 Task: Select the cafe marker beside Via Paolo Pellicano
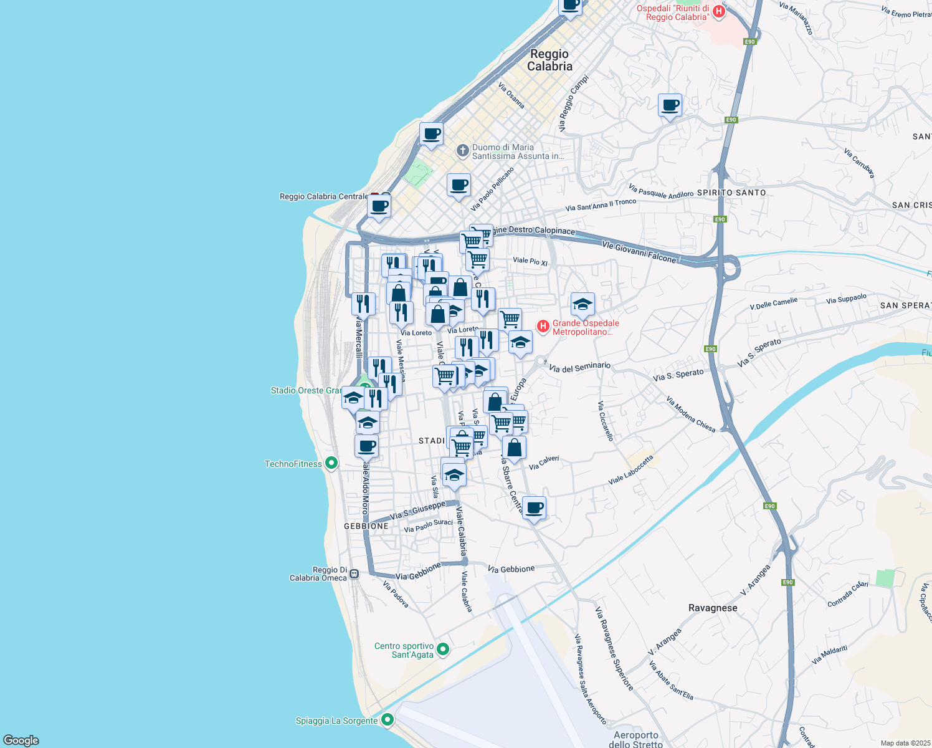[x=459, y=186]
